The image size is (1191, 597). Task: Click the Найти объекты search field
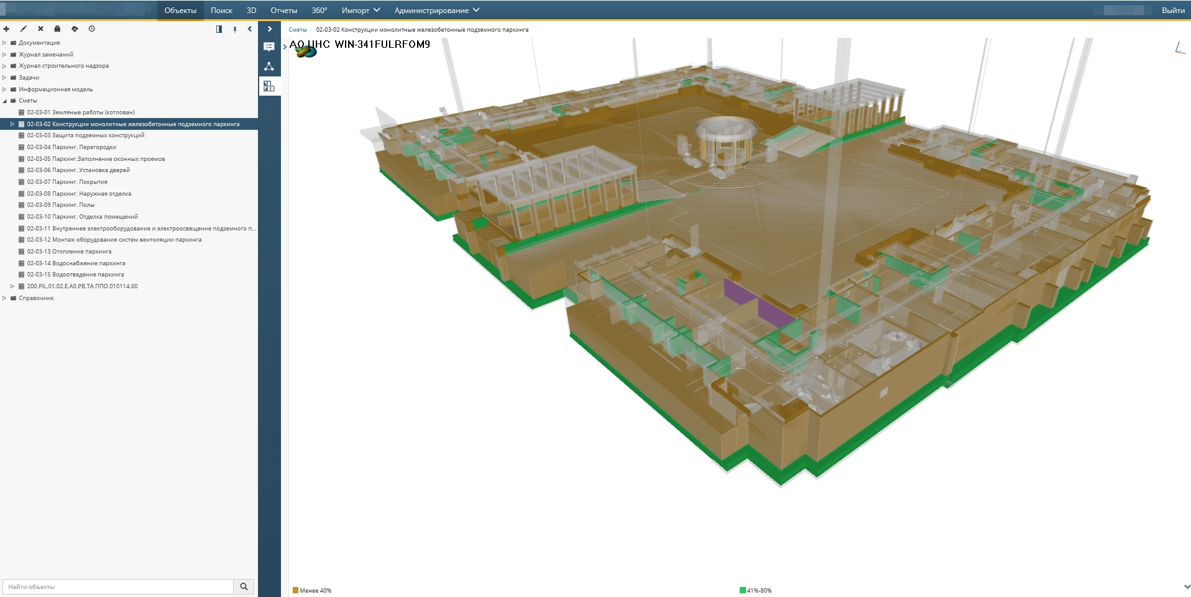tap(118, 586)
